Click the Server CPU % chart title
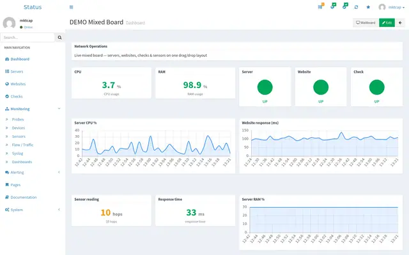Screen dimensions: 409x255 (86, 123)
